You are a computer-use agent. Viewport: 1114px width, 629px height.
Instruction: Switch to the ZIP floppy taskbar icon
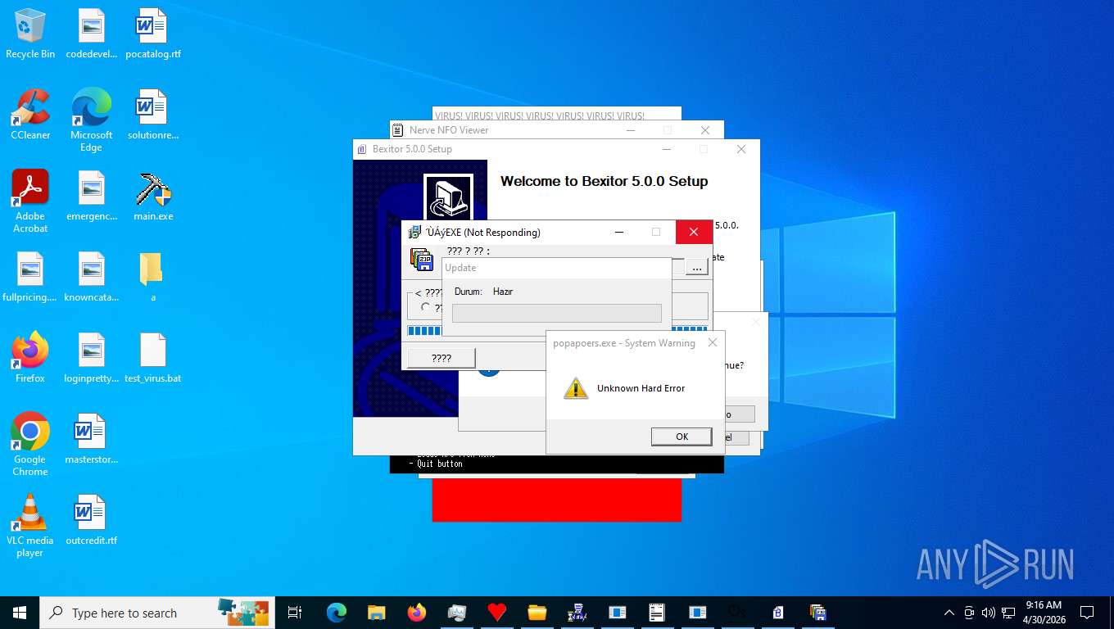point(817,613)
